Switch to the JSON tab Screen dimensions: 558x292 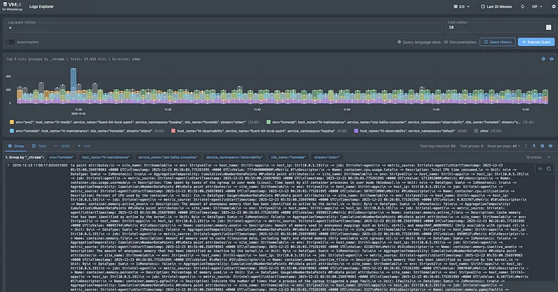coord(63,146)
